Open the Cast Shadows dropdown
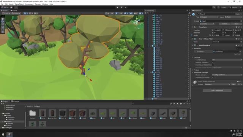 tap(227, 60)
